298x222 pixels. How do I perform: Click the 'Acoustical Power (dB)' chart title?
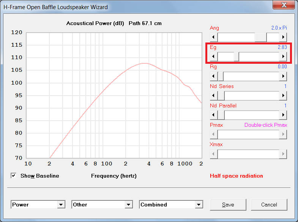(95, 24)
